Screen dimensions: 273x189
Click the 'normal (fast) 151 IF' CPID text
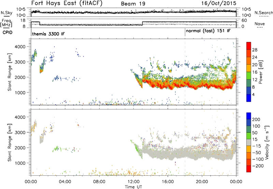(208, 31)
